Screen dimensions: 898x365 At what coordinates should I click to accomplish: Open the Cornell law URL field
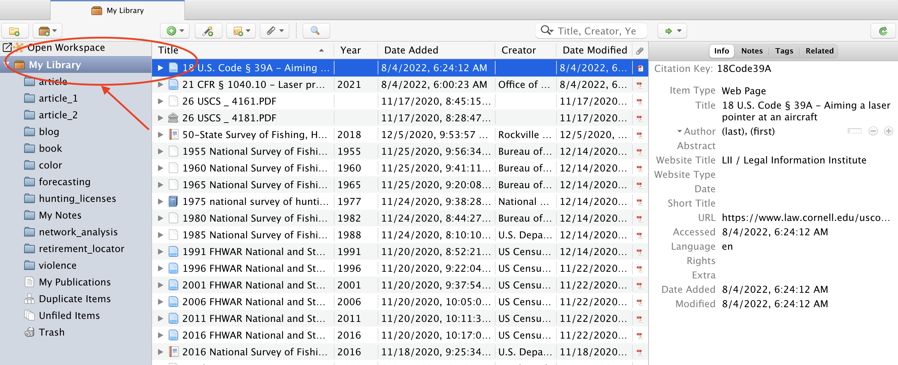click(805, 218)
